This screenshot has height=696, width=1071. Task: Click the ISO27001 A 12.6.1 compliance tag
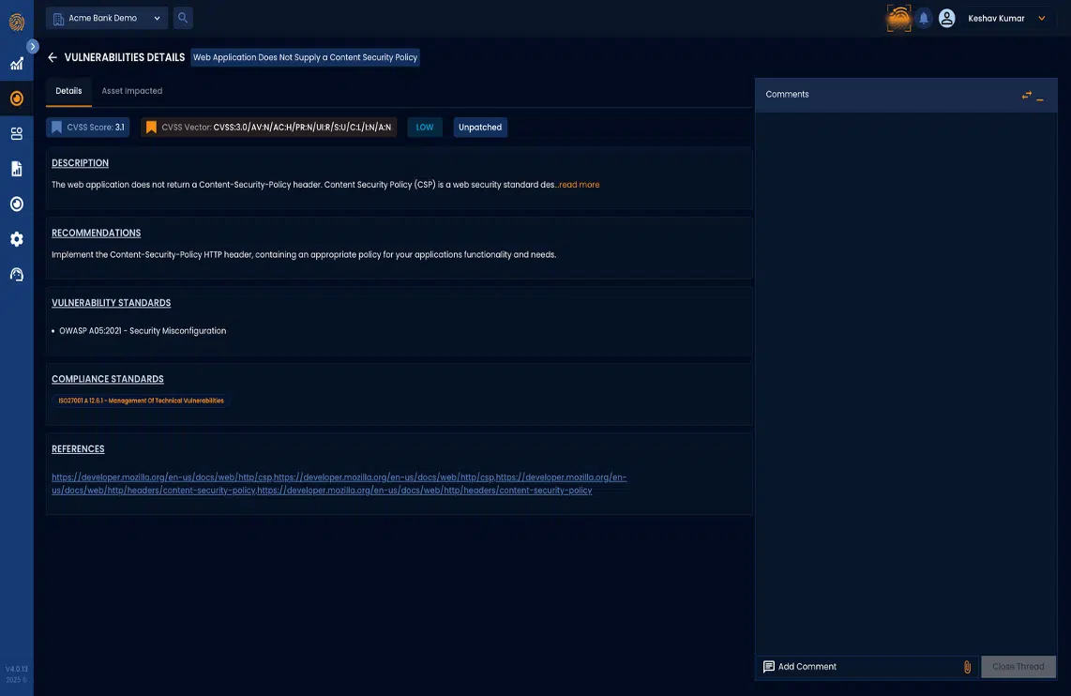(x=141, y=401)
